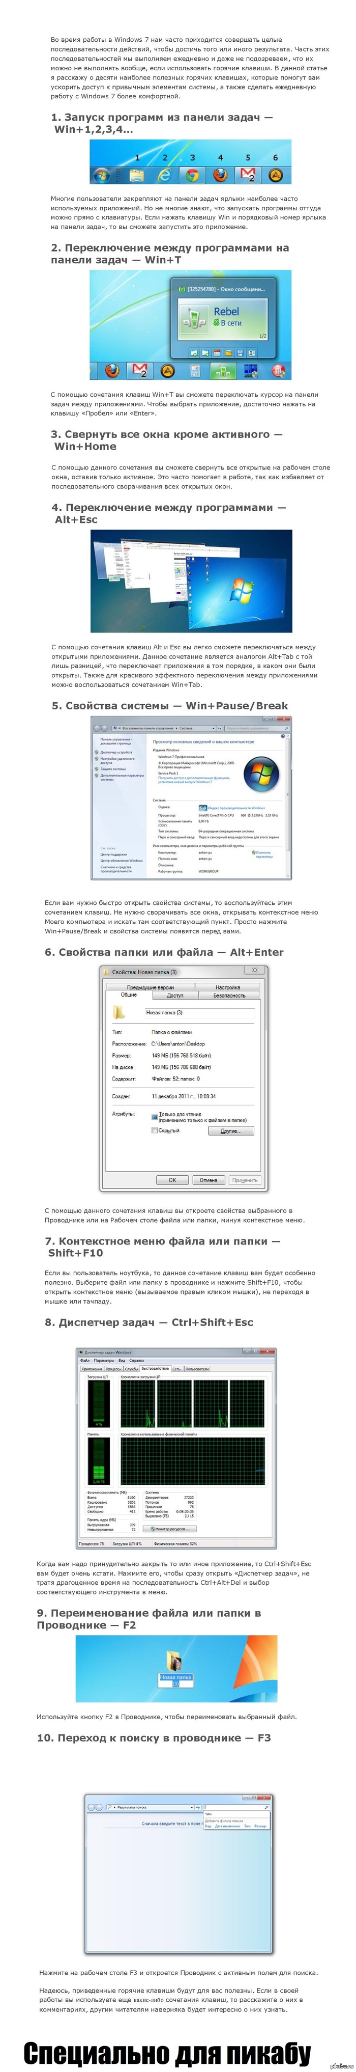Switch to the 'Доступ' tab
This screenshot has height=2072, width=356.
(x=175, y=995)
